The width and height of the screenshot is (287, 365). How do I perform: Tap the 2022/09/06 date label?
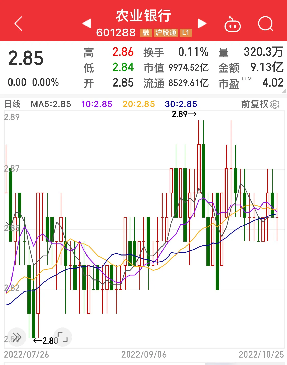click(x=144, y=355)
